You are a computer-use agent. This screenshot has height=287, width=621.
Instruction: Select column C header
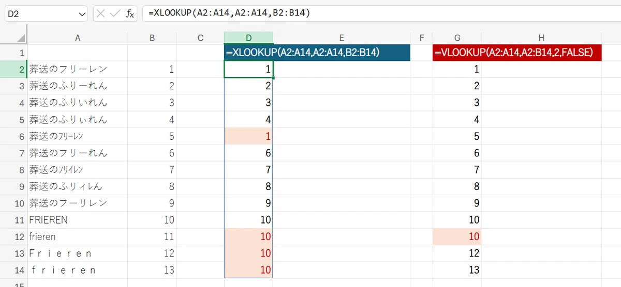[x=200, y=38]
